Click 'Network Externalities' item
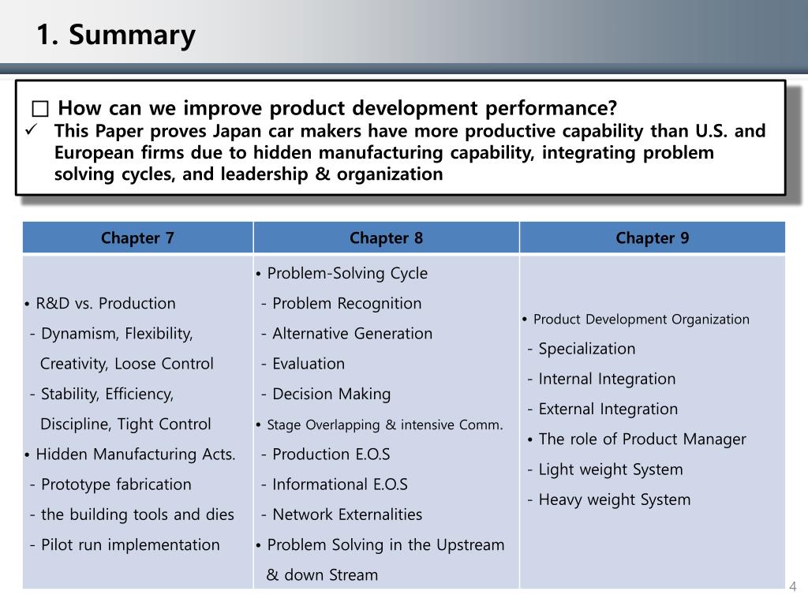 (347, 514)
